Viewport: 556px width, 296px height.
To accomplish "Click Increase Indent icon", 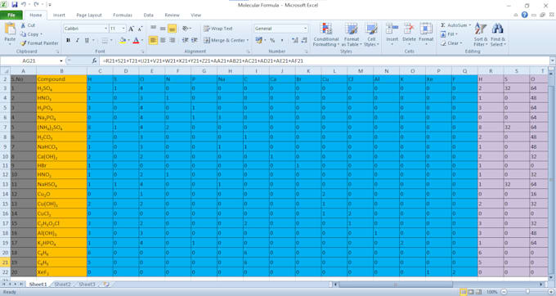I will [195, 40].
